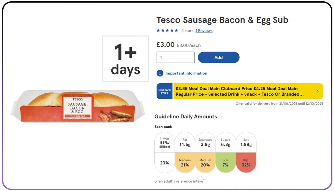The width and height of the screenshot is (334, 191).
Task: Click the Sugars Low 7% segment
Action: pyautogui.click(x=226, y=163)
